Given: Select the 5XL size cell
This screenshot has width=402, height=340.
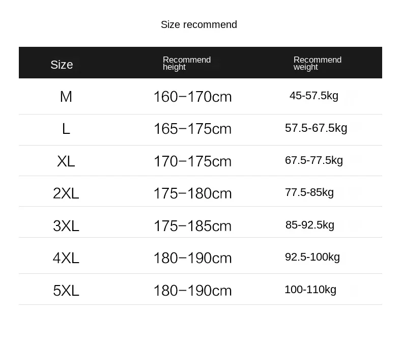Looking at the screenshot, I should [x=66, y=291].
